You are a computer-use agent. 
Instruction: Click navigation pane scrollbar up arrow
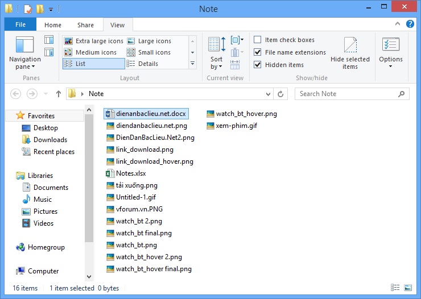point(89,110)
